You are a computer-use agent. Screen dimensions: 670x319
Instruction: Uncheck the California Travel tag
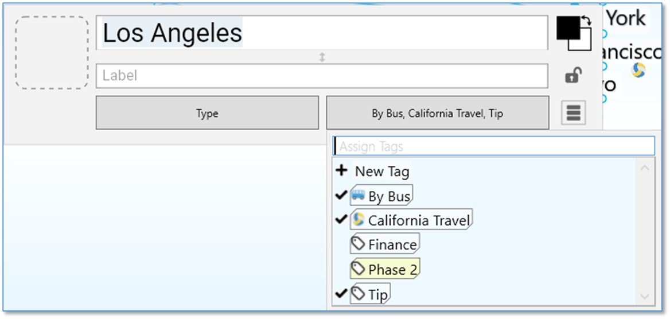(x=341, y=220)
